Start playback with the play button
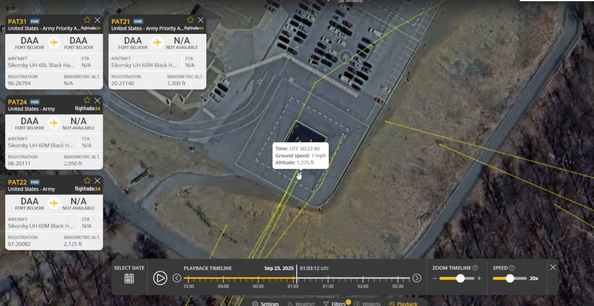The height and width of the screenshot is (306, 594). click(x=160, y=278)
